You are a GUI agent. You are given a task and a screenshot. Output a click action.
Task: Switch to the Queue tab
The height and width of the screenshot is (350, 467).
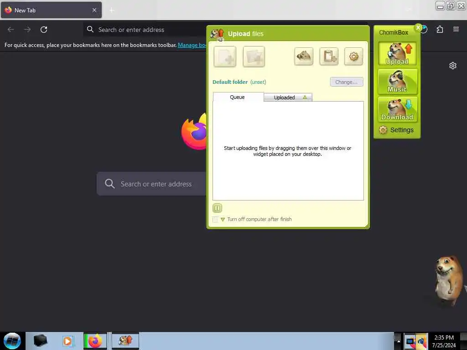[x=238, y=97]
